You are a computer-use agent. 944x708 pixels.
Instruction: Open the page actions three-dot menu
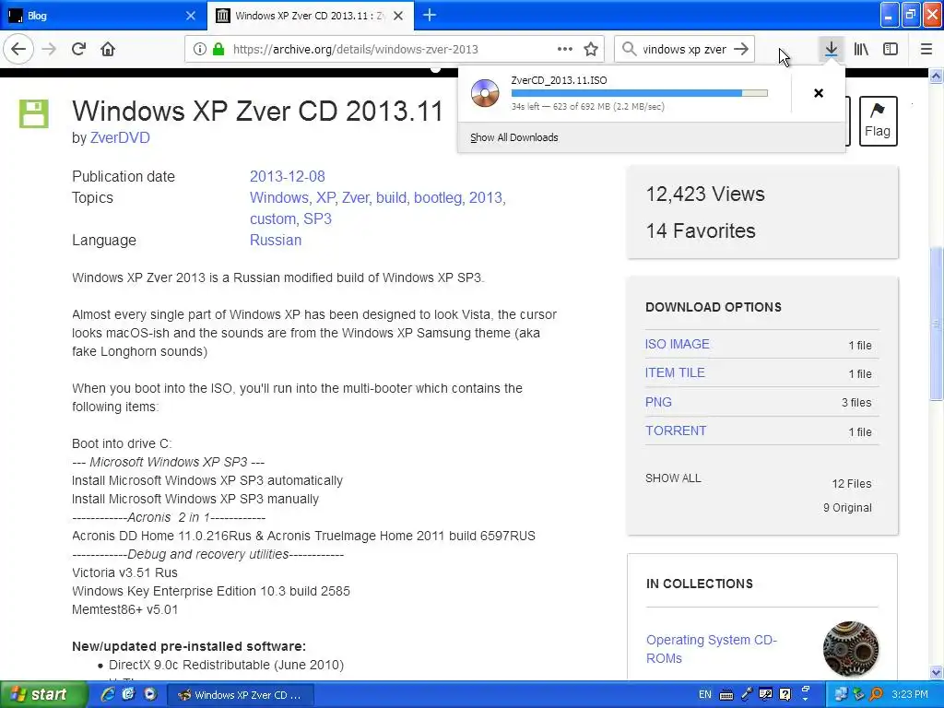click(565, 50)
